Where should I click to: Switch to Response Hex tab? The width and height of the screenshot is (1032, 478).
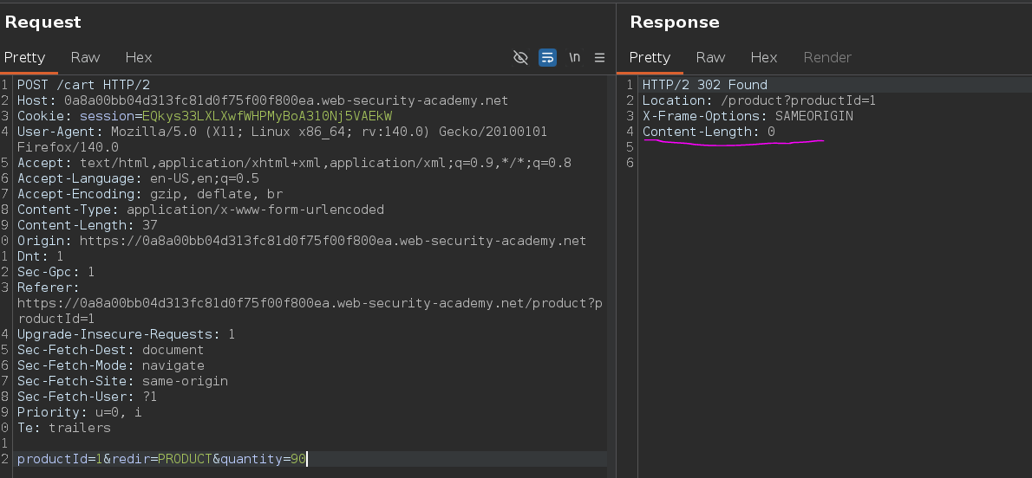pyautogui.click(x=763, y=58)
